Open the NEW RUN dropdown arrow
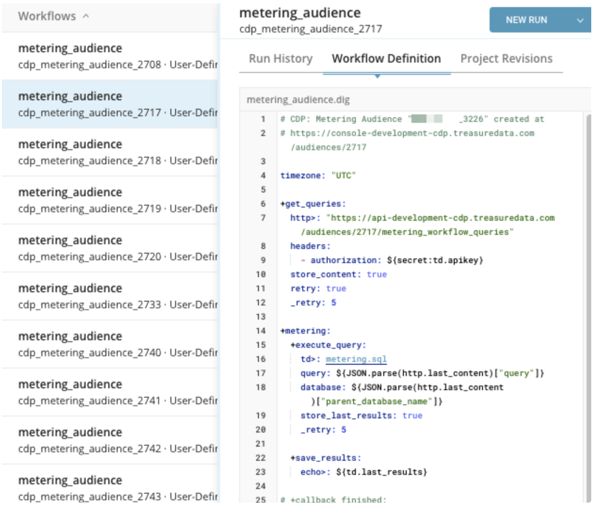 click(x=580, y=20)
